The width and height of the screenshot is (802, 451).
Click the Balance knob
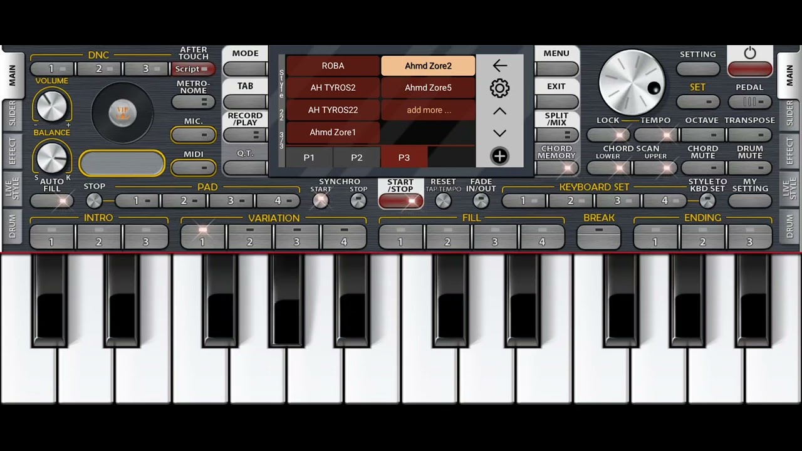point(52,157)
